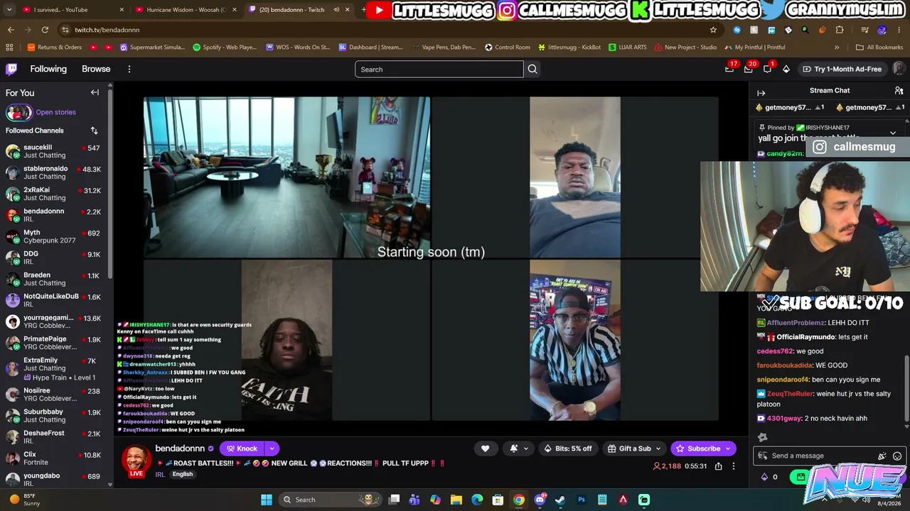910x511 pixels.
Task: Open Steam from the taskbar
Action: pos(560,500)
